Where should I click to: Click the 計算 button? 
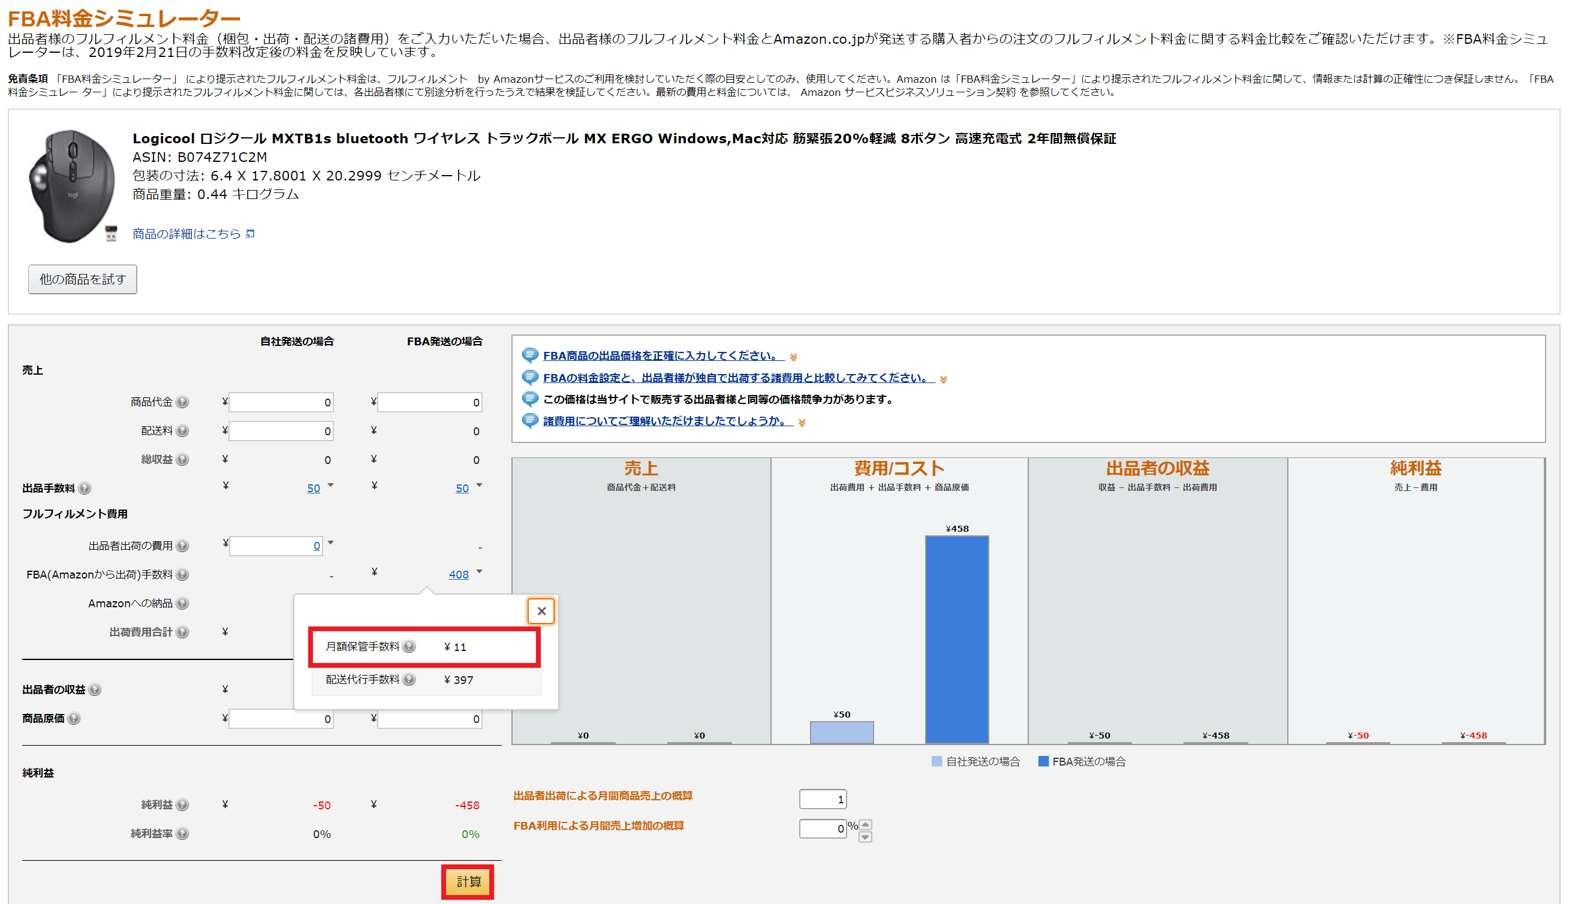pyautogui.click(x=468, y=882)
